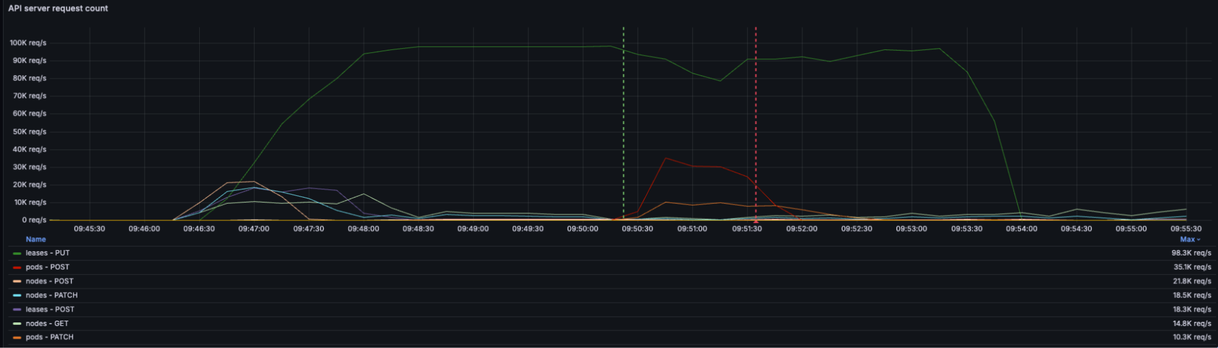Screen dimensions: 1218x348
Task: Open the red pods - POST series color icon
Action: [x=17, y=267]
